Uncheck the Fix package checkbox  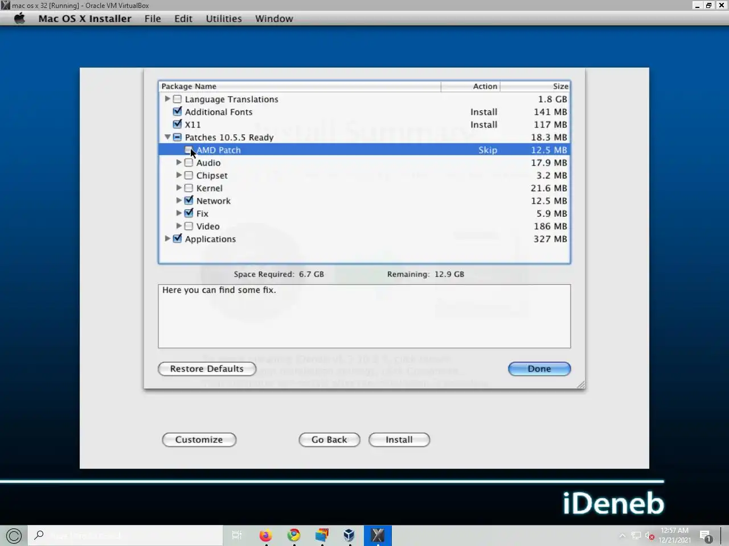189,213
